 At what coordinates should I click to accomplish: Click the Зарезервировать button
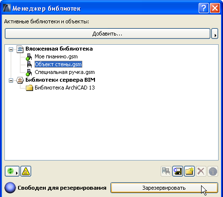pos(164,188)
